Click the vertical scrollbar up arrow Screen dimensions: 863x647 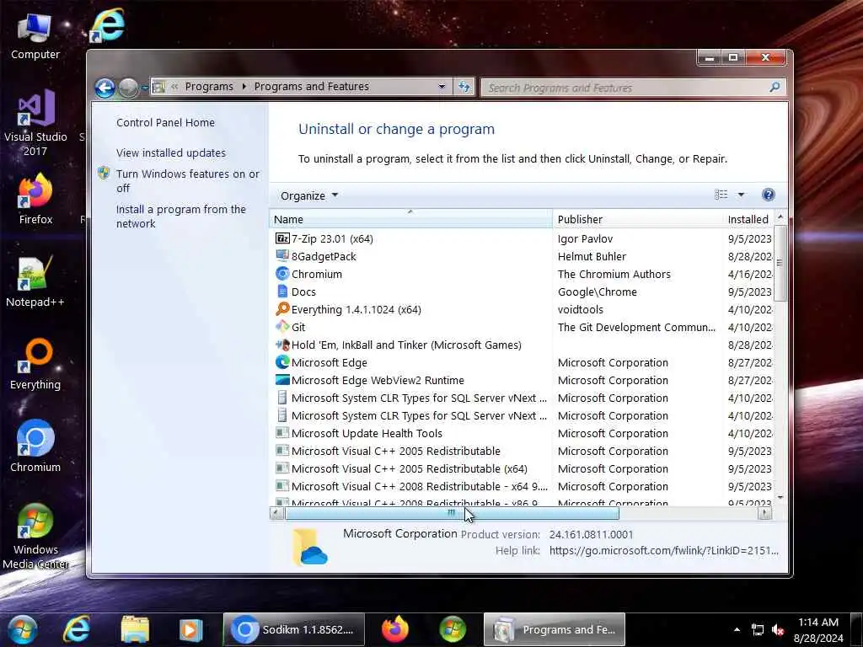[780, 218]
